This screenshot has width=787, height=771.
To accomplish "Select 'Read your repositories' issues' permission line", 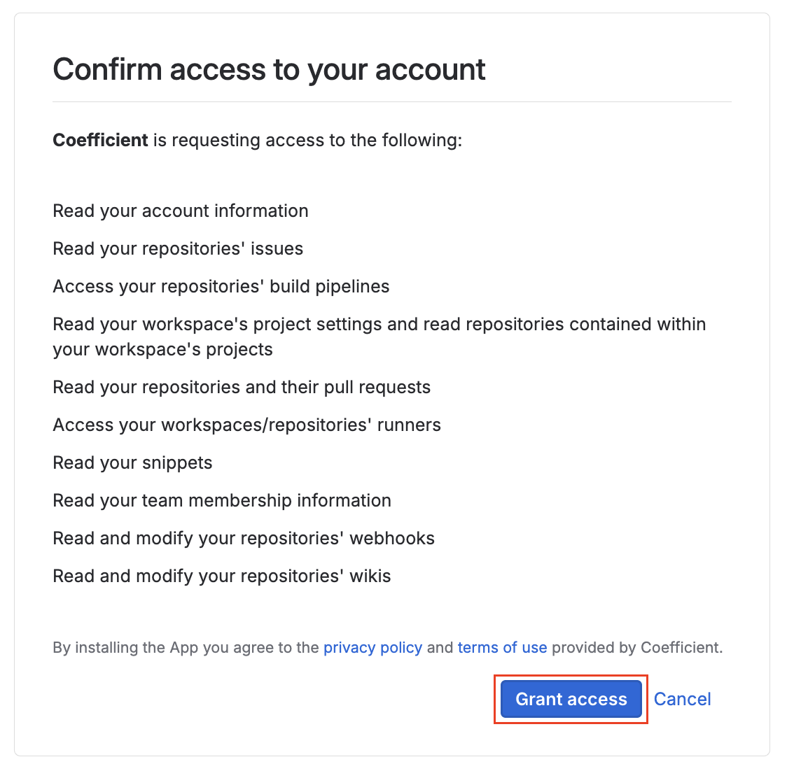I will [x=178, y=248].
